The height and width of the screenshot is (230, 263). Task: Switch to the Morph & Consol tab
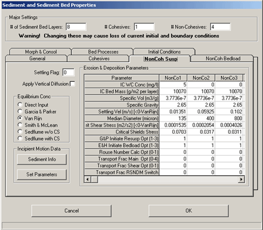(x=40, y=52)
